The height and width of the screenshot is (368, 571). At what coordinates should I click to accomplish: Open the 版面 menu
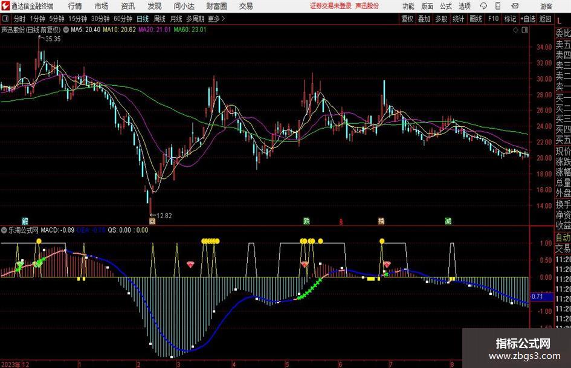(x=427, y=6)
